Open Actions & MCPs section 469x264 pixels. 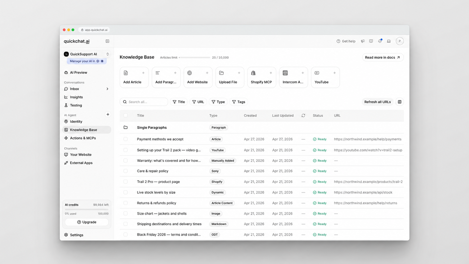coord(87,138)
